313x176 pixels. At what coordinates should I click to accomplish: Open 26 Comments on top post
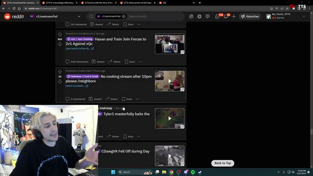(x=76, y=24)
